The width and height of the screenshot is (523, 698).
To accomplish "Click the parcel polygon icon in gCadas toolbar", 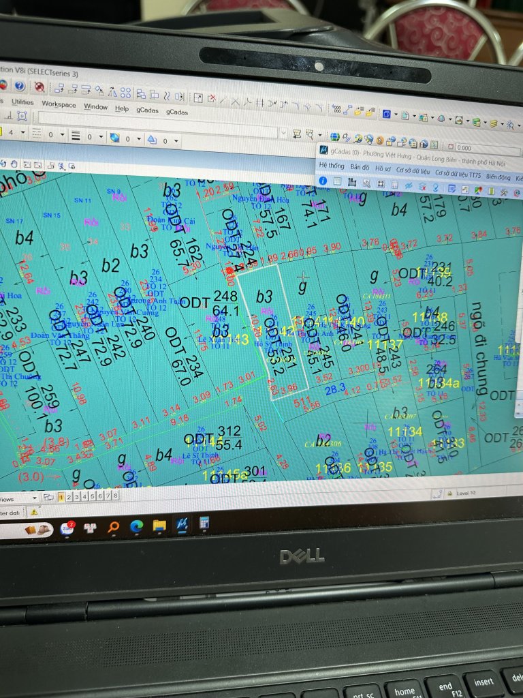I will point(352,181).
